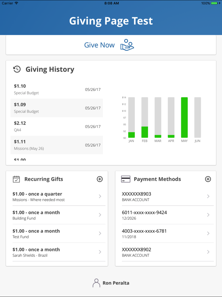Add a new recurring gift with plus icon
The height and width of the screenshot is (297, 222).
(x=100, y=179)
